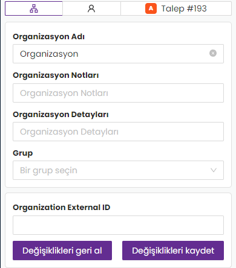Click Değişiklikleri geri al button
Viewport: 236px width, 268px height.
pyautogui.click(x=62, y=250)
